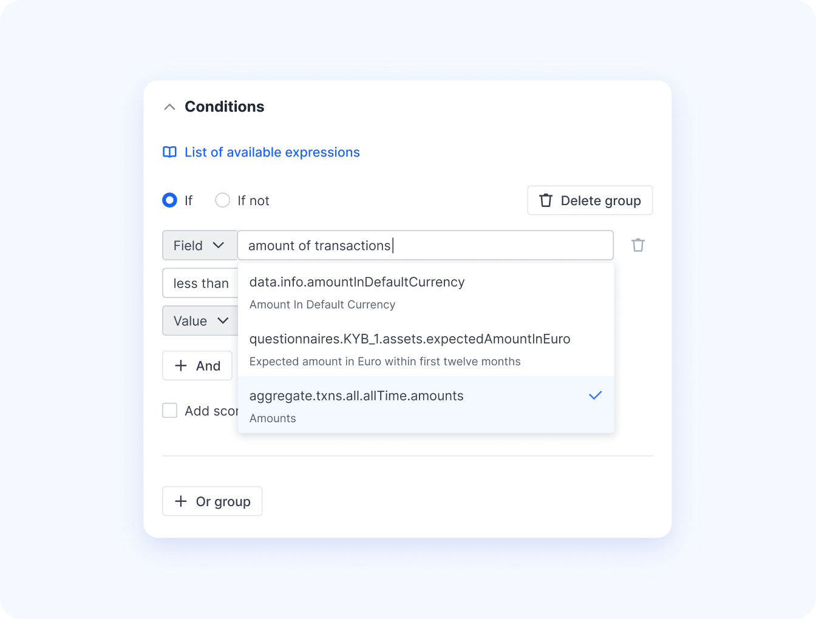Add a new Or group
Screen dimensions: 816x619
click(x=212, y=501)
